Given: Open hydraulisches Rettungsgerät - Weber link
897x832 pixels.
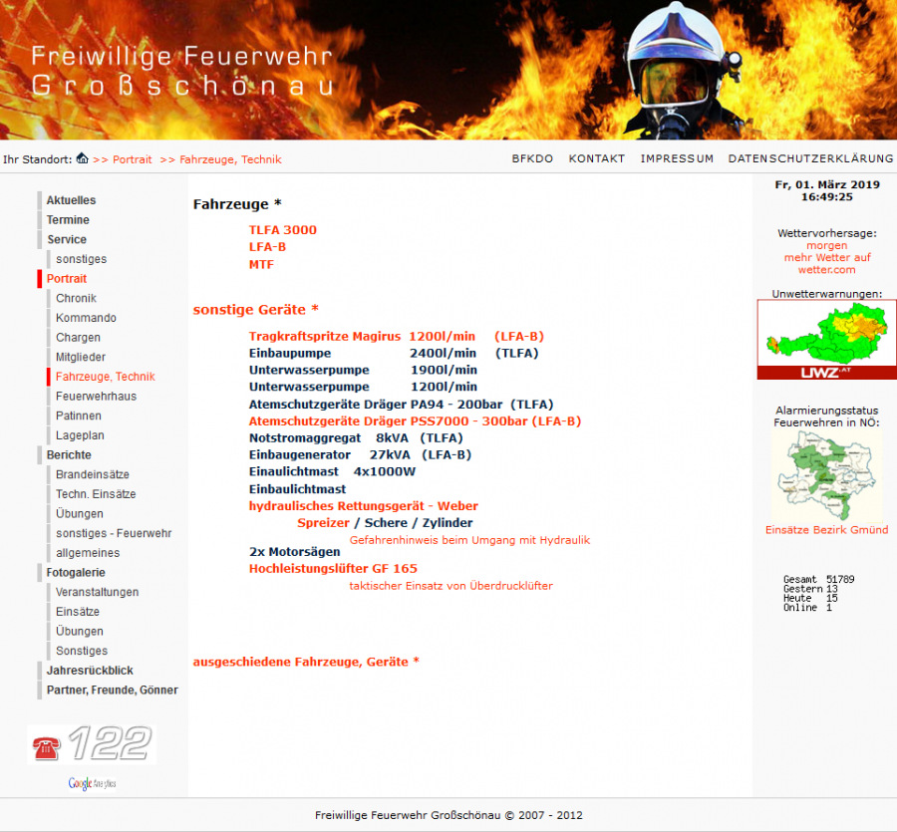Looking at the screenshot, I should 363,506.
